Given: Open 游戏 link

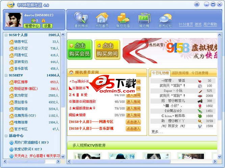Looking at the screenshot, I should point(198,25).
